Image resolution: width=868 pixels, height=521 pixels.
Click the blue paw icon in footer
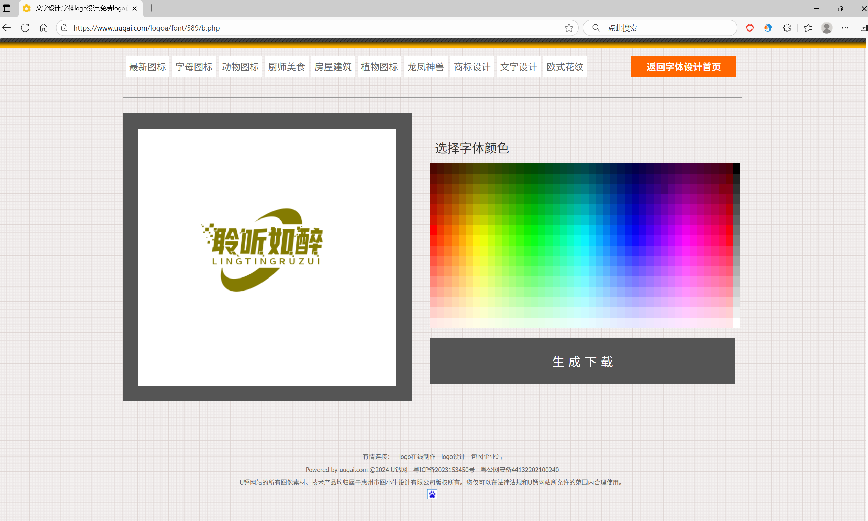point(432,494)
